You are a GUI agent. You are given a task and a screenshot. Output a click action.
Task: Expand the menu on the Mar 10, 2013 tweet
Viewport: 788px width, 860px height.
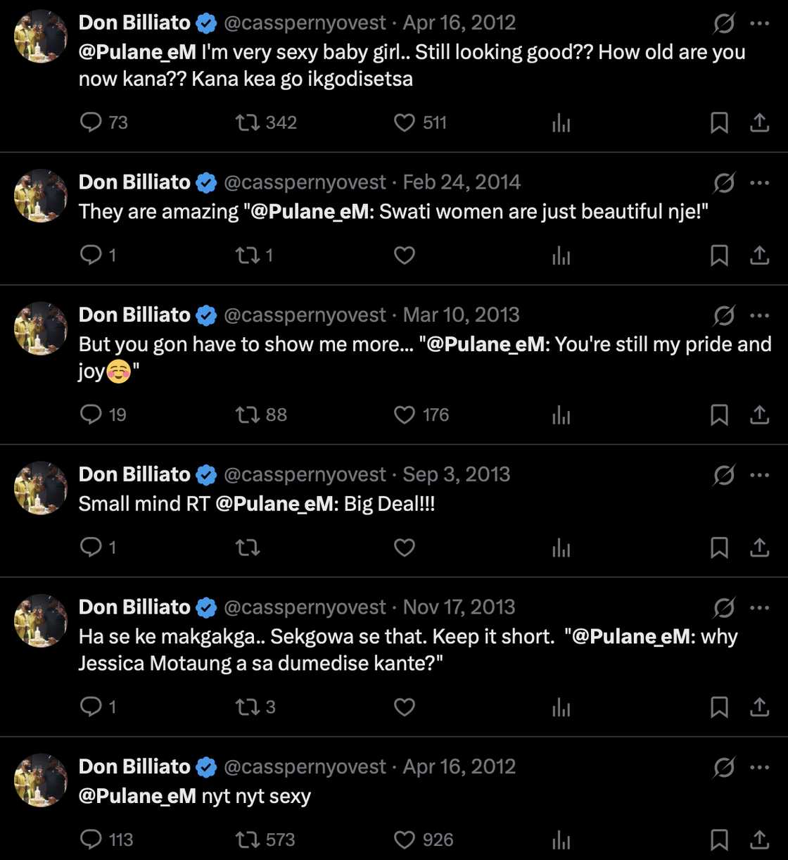point(760,315)
